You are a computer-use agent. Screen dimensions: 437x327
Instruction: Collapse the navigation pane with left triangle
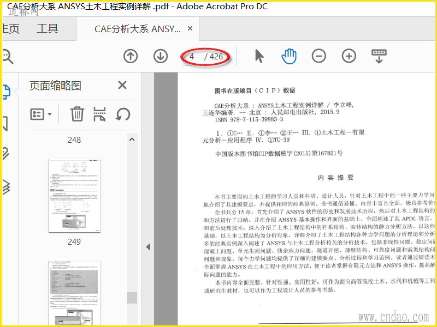click(148, 247)
